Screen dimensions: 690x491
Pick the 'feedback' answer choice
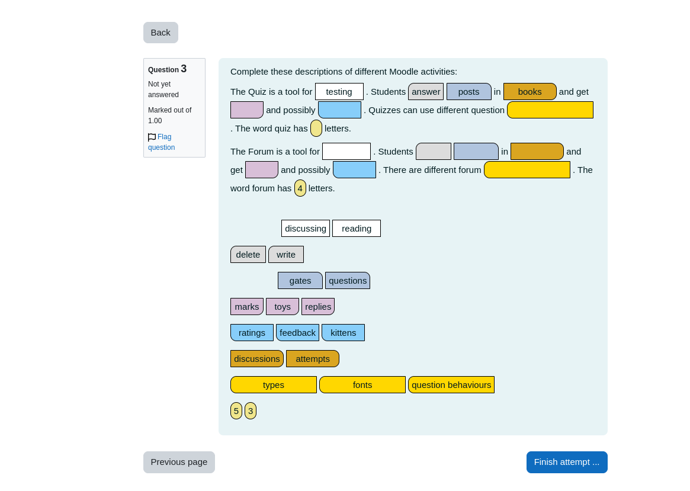(x=297, y=332)
